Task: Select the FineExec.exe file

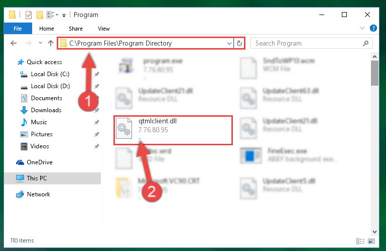Action: click(x=289, y=155)
